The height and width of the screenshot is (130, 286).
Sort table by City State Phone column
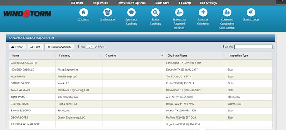(x=195, y=56)
